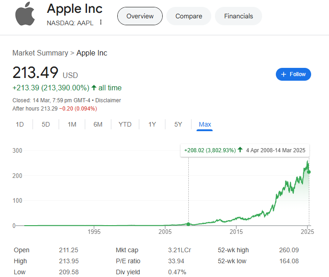This screenshot has height=277, width=329.
Task: Click the chart tooltip date range
Action: point(276,150)
